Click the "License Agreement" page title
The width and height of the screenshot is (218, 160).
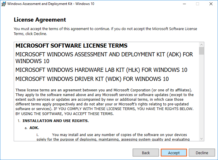click(x=40, y=20)
